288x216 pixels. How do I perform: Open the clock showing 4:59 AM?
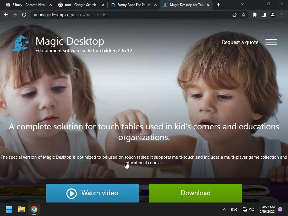[x=266, y=209]
